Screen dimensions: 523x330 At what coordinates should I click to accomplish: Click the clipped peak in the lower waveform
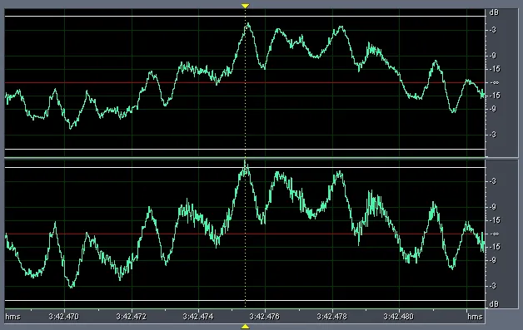click(245, 164)
